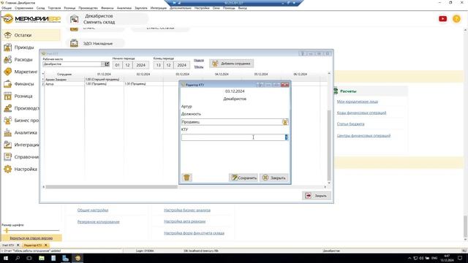Click end period day field 13
This screenshot has width=468, height=263.
(158, 65)
